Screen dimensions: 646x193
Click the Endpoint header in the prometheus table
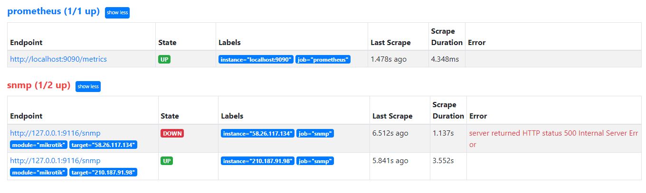click(x=26, y=43)
